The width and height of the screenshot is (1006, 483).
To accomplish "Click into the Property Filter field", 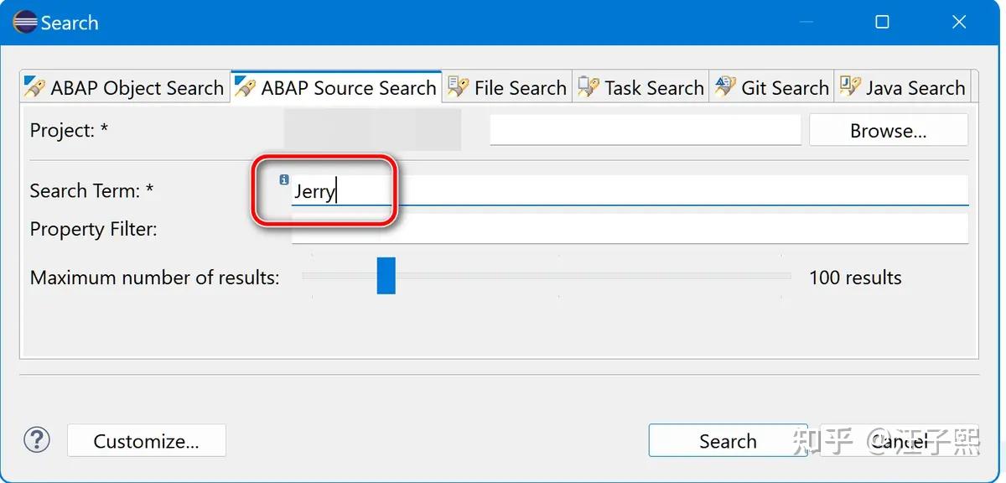I will (x=630, y=228).
